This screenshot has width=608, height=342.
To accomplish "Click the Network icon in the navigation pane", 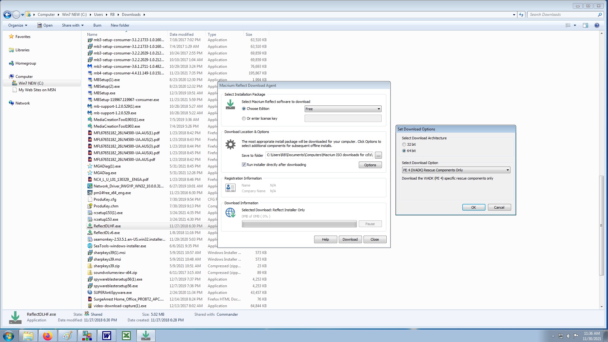I will point(11,103).
